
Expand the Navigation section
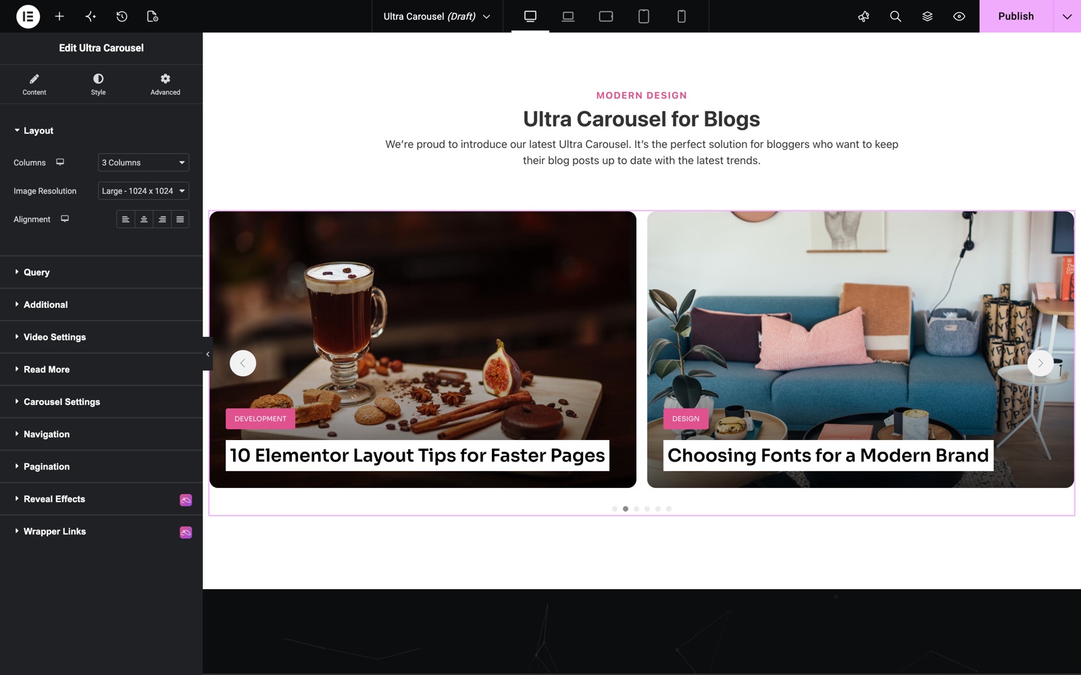click(x=101, y=434)
